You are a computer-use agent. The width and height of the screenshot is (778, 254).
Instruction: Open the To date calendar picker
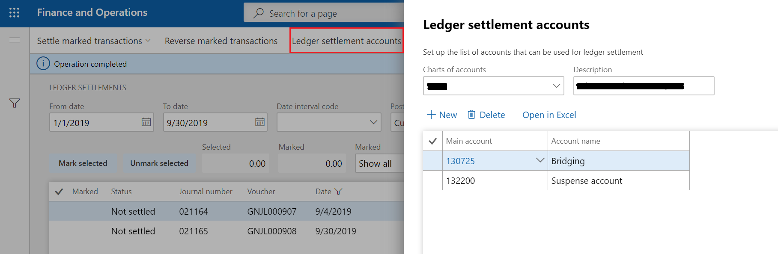(x=259, y=122)
